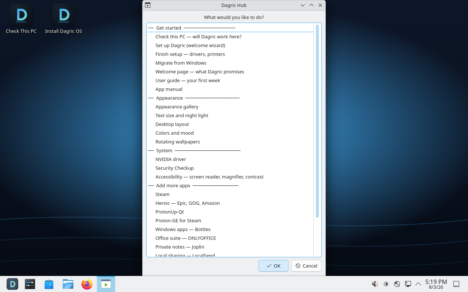The height and width of the screenshot is (292, 468).
Task: Select 'Check this PC — will Dagric work here?'
Action: click(x=230, y=36)
